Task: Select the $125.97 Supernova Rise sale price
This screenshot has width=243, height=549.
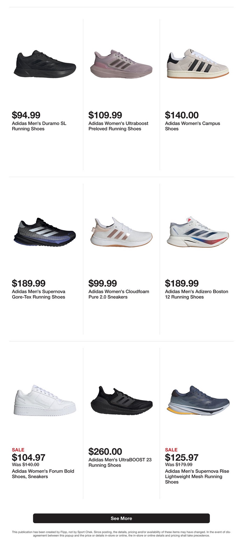Action: [182, 457]
